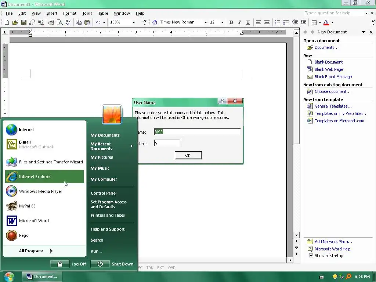The width and height of the screenshot is (376, 282).
Task: Click the Log Off lock button
Action: pyautogui.click(x=60, y=264)
